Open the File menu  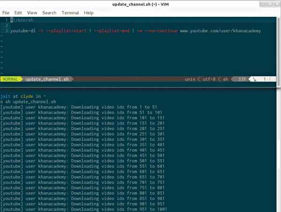(6, 13)
